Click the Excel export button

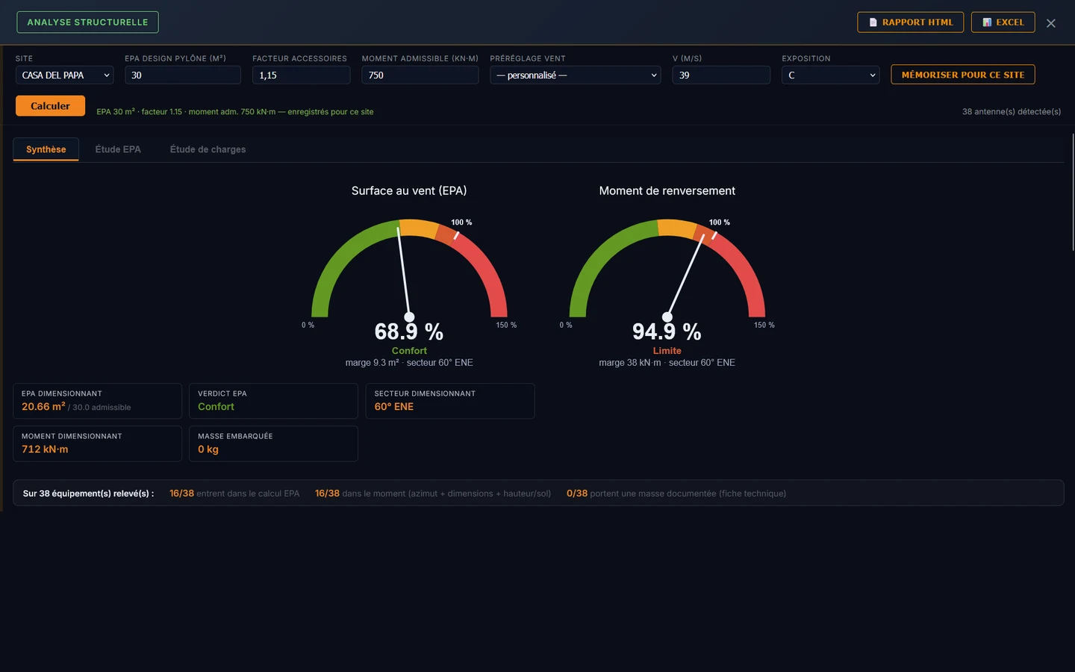point(1003,22)
